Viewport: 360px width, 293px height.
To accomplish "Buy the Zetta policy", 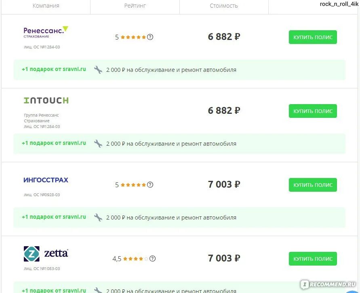I will (x=313, y=259).
